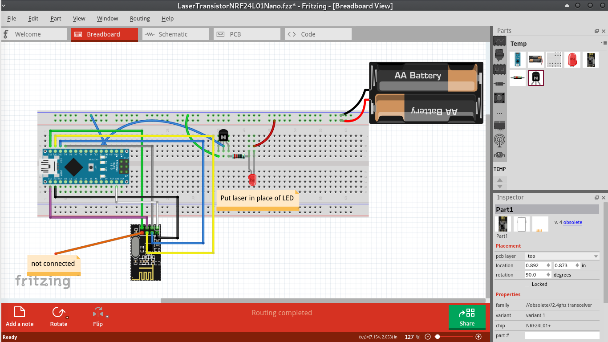Click the Share button

pos(467,317)
